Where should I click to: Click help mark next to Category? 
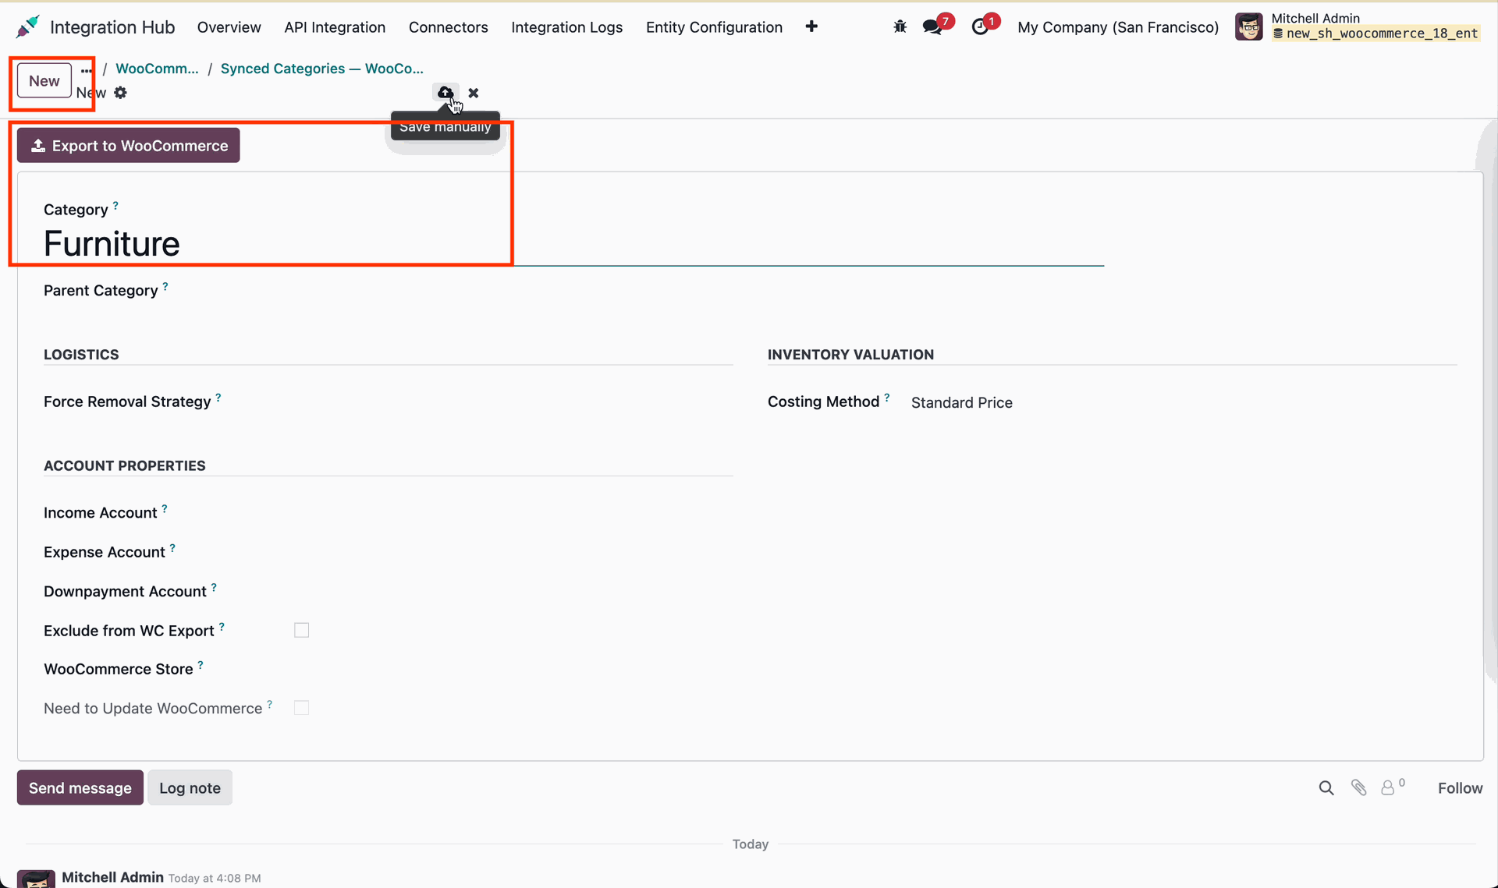coord(115,206)
